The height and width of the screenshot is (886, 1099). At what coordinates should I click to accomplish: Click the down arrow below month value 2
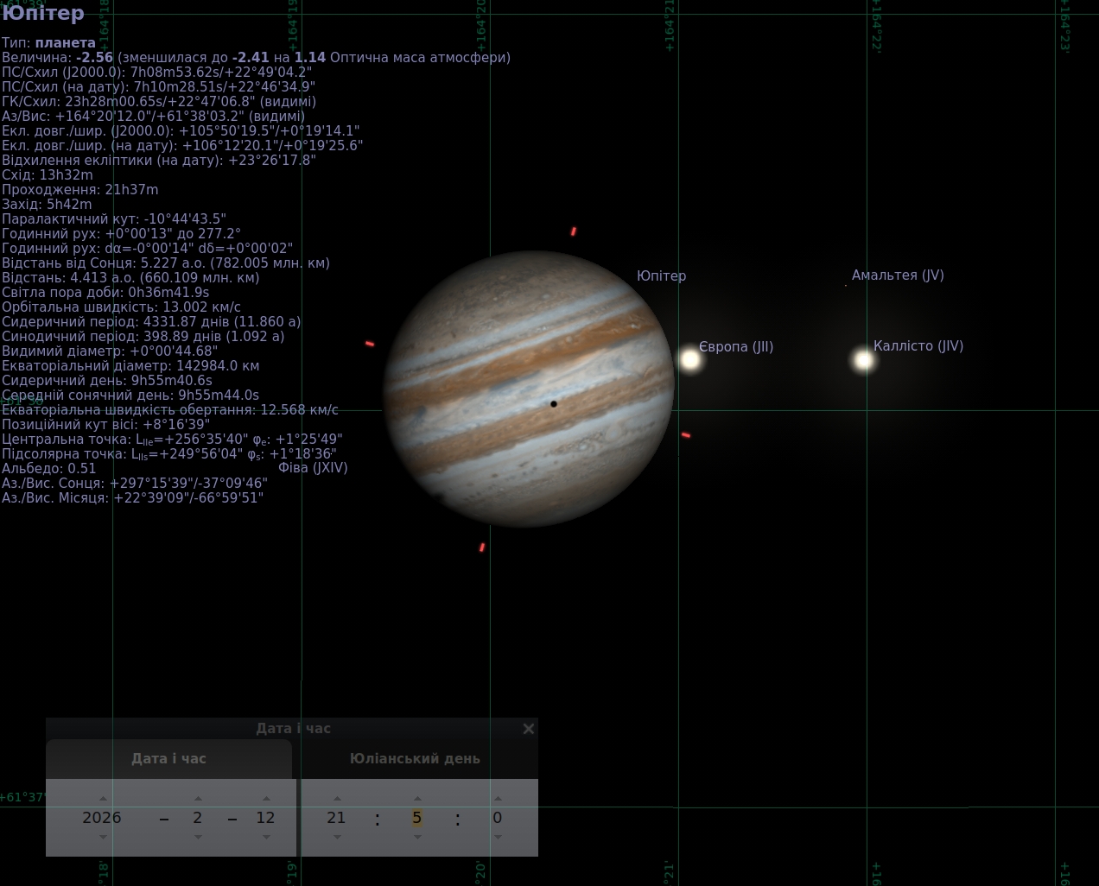198,837
